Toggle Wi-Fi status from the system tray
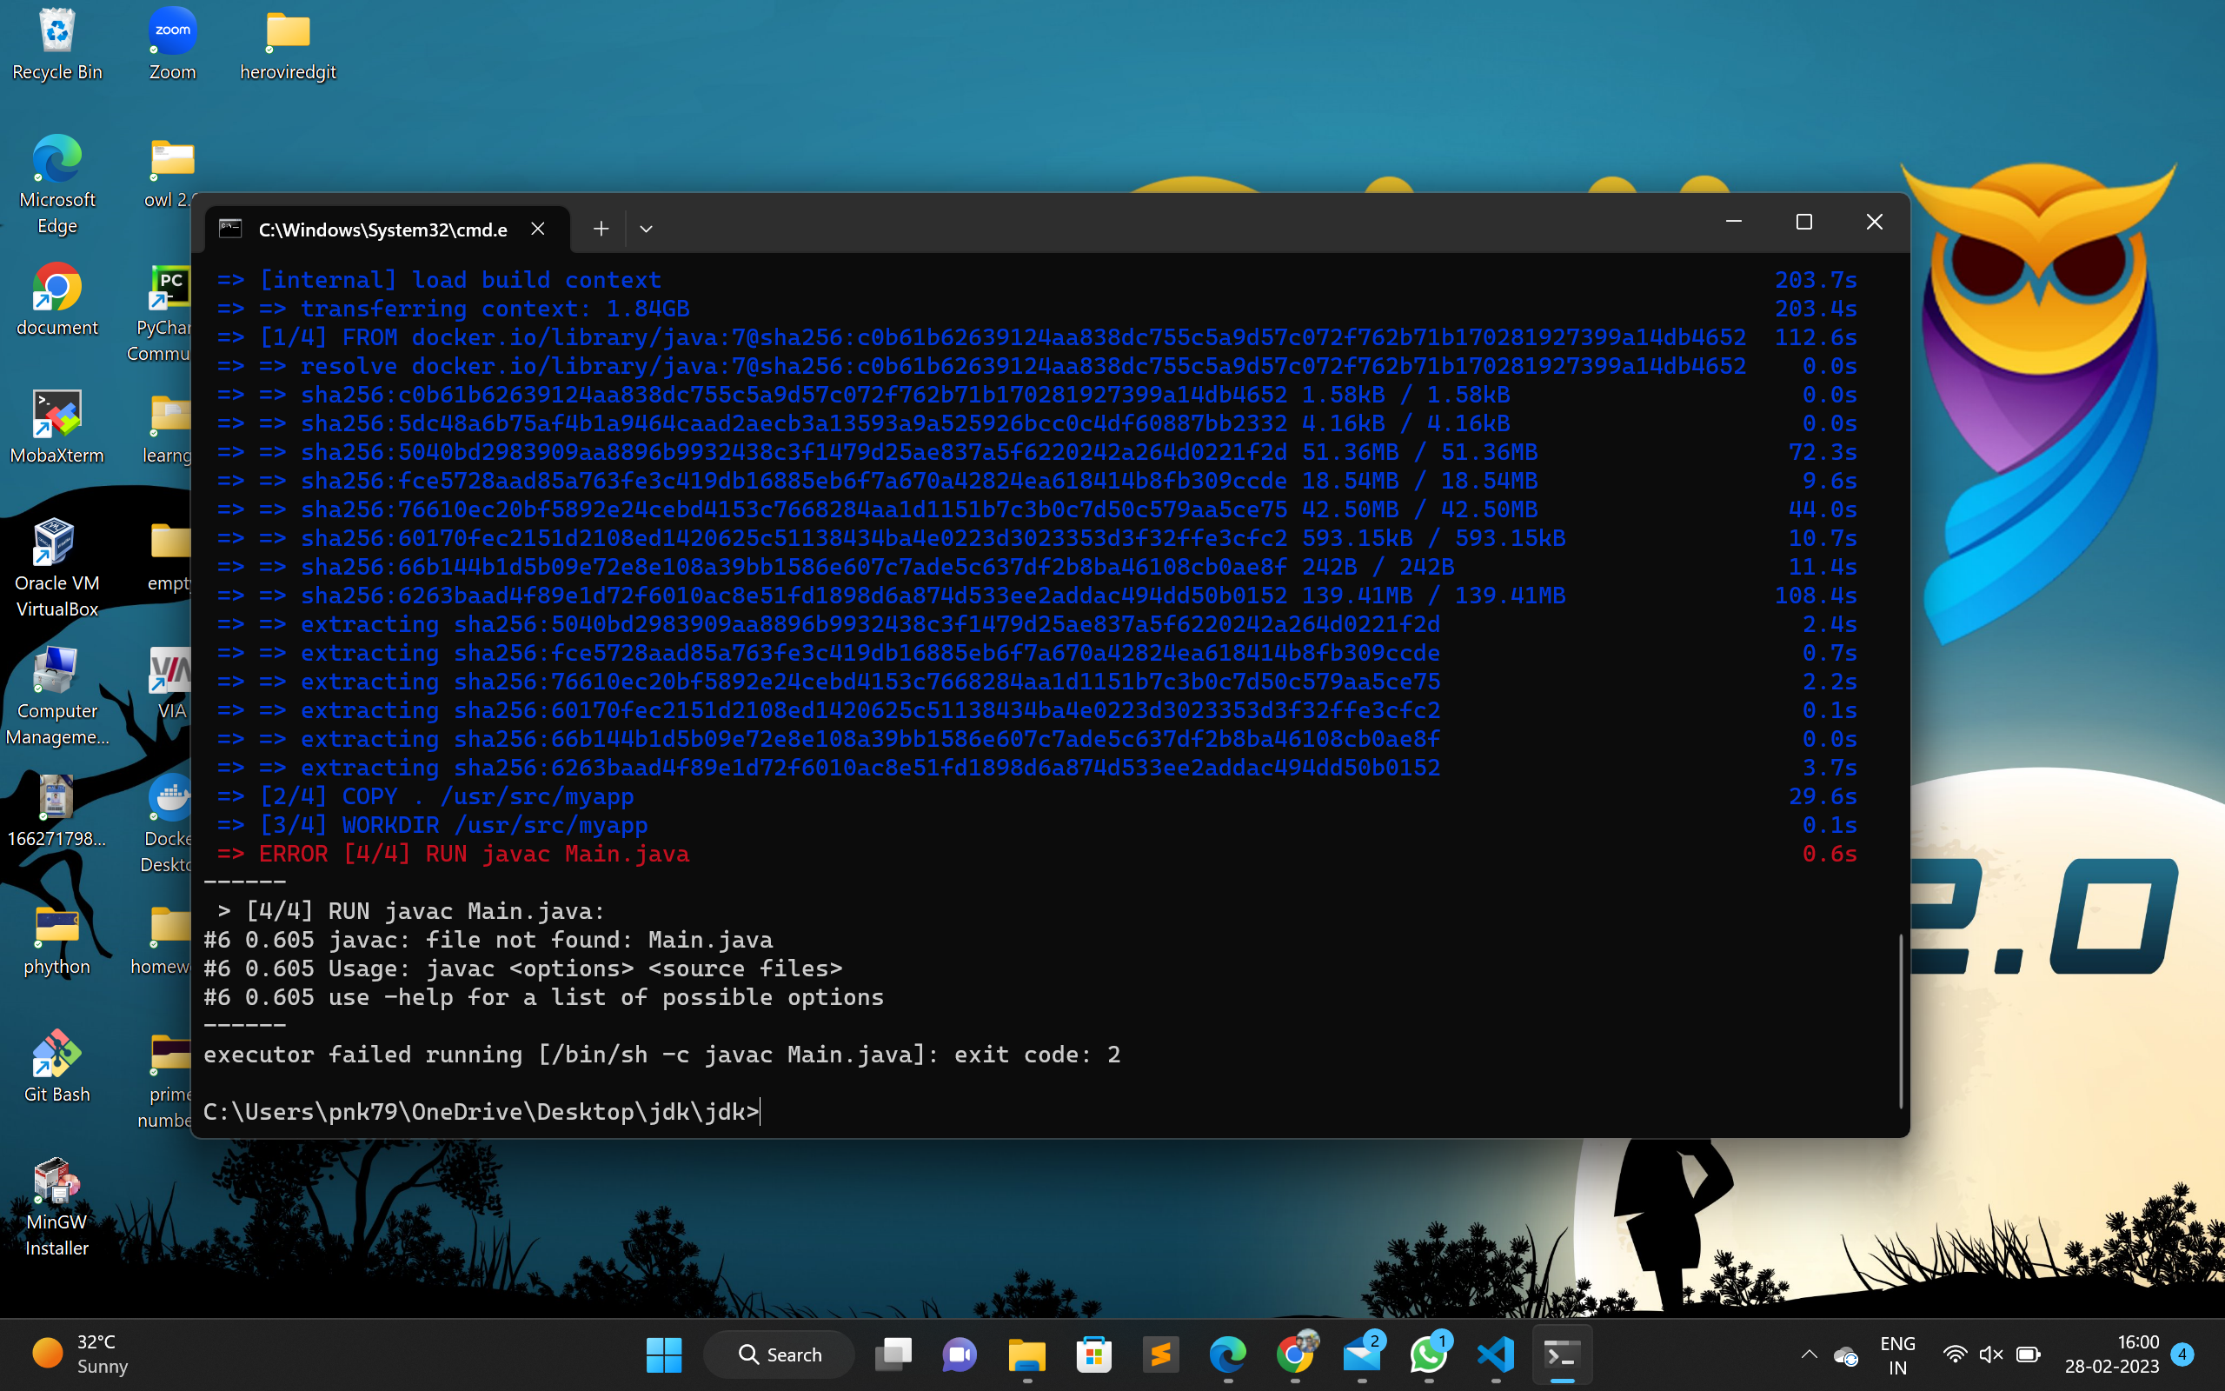This screenshot has width=2225, height=1391. point(1956,1354)
